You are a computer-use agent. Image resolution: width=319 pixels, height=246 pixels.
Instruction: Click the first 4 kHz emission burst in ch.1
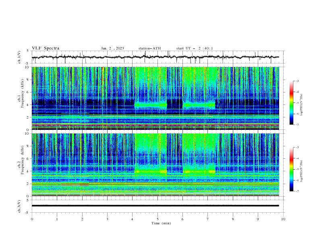click(151, 105)
